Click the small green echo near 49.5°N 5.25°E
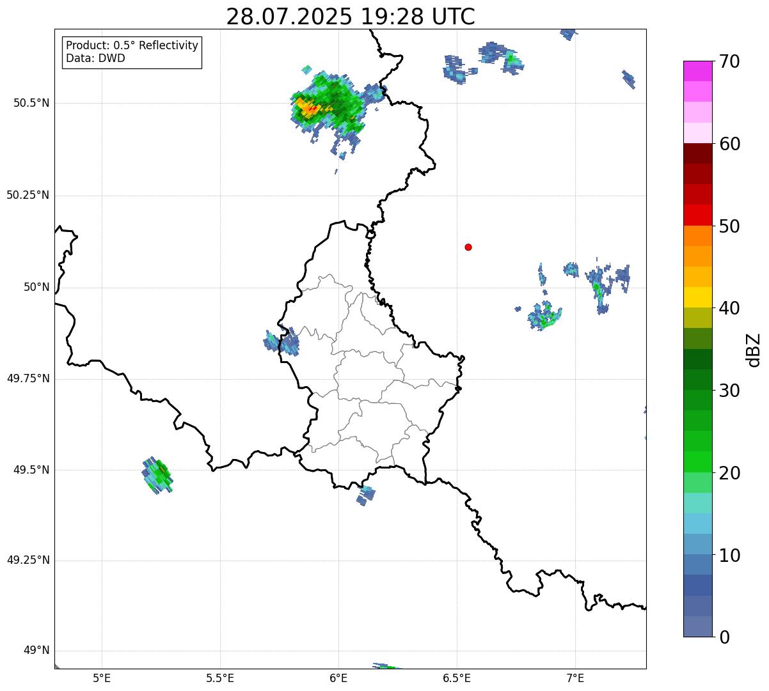Image resolution: width=769 pixels, height=691 pixels. (157, 476)
